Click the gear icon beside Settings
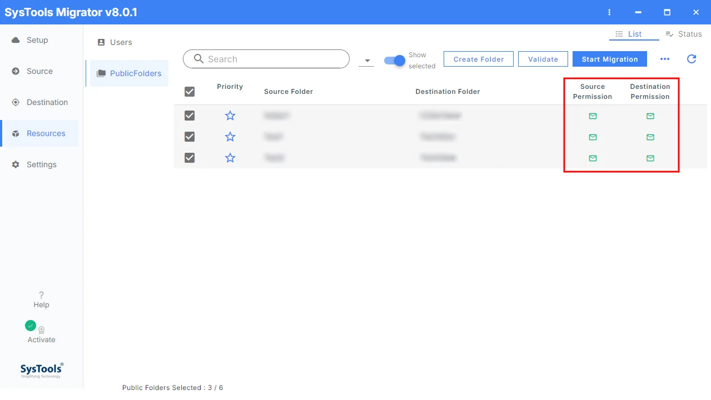The height and width of the screenshot is (400, 711). 16,164
